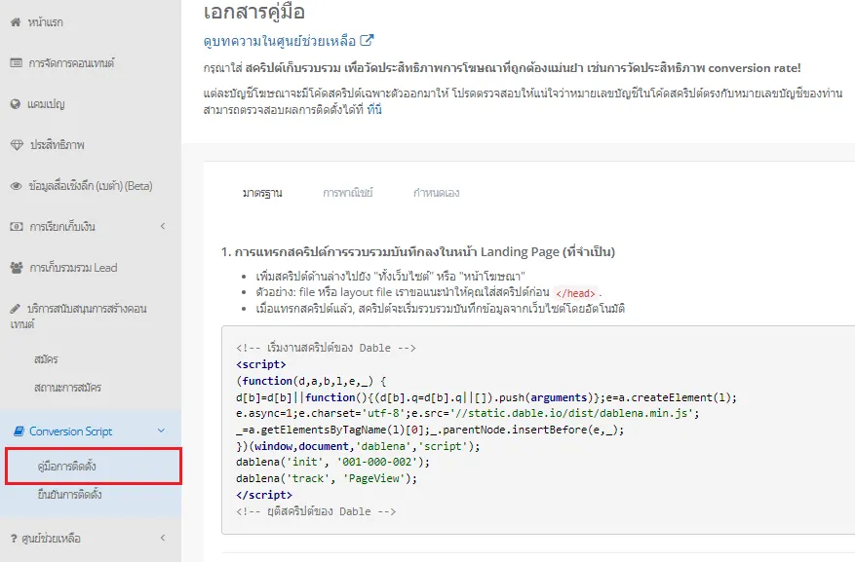Select สมัคร submenu item
Viewport: 855px width, 562px height.
coord(46,359)
